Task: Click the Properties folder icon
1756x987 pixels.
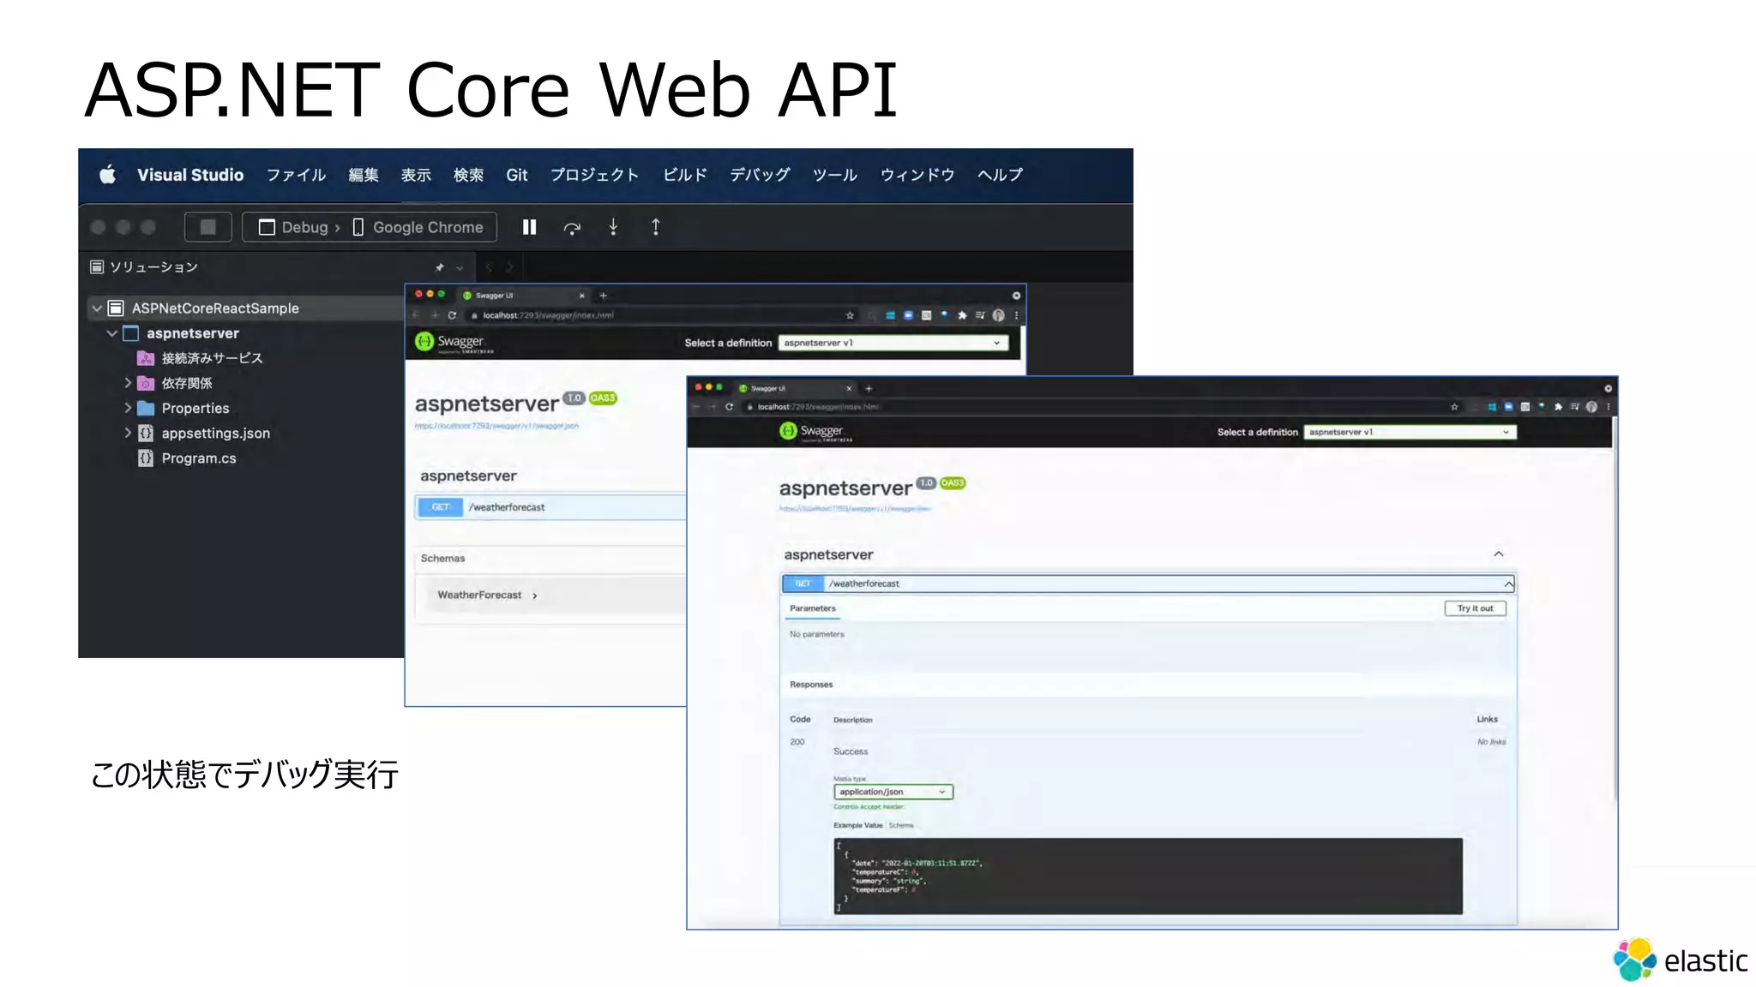Action: pyautogui.click(x=146, y=408)
